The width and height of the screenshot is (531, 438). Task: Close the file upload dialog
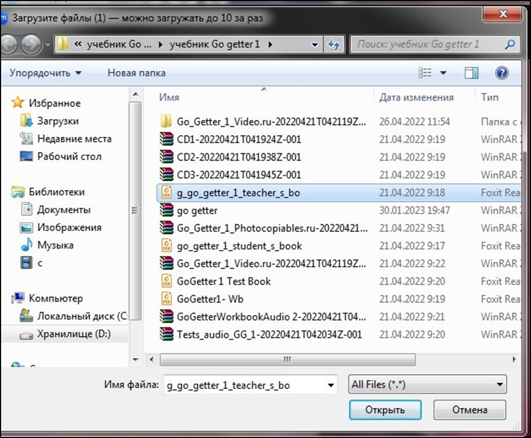pyautogui.click(x=503, y=14)
